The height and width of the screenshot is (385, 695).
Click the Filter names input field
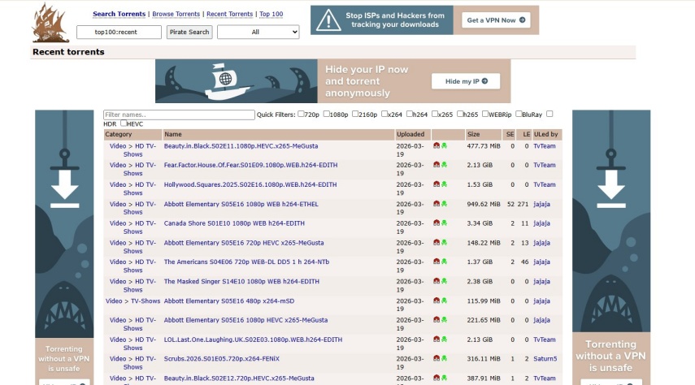point(179,115)
